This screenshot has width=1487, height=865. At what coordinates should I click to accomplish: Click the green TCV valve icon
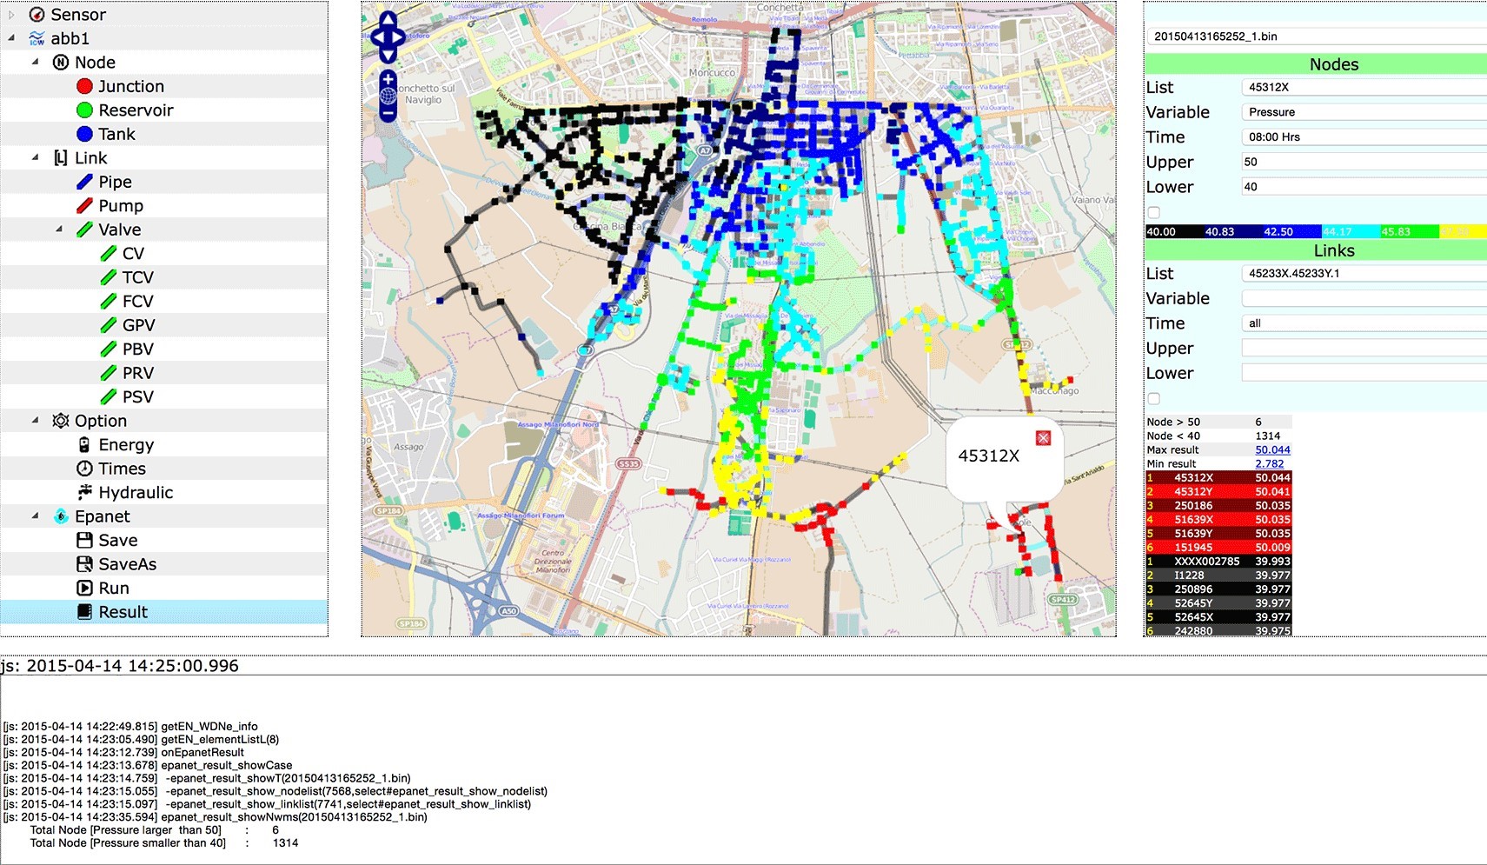tap(109, 277)
